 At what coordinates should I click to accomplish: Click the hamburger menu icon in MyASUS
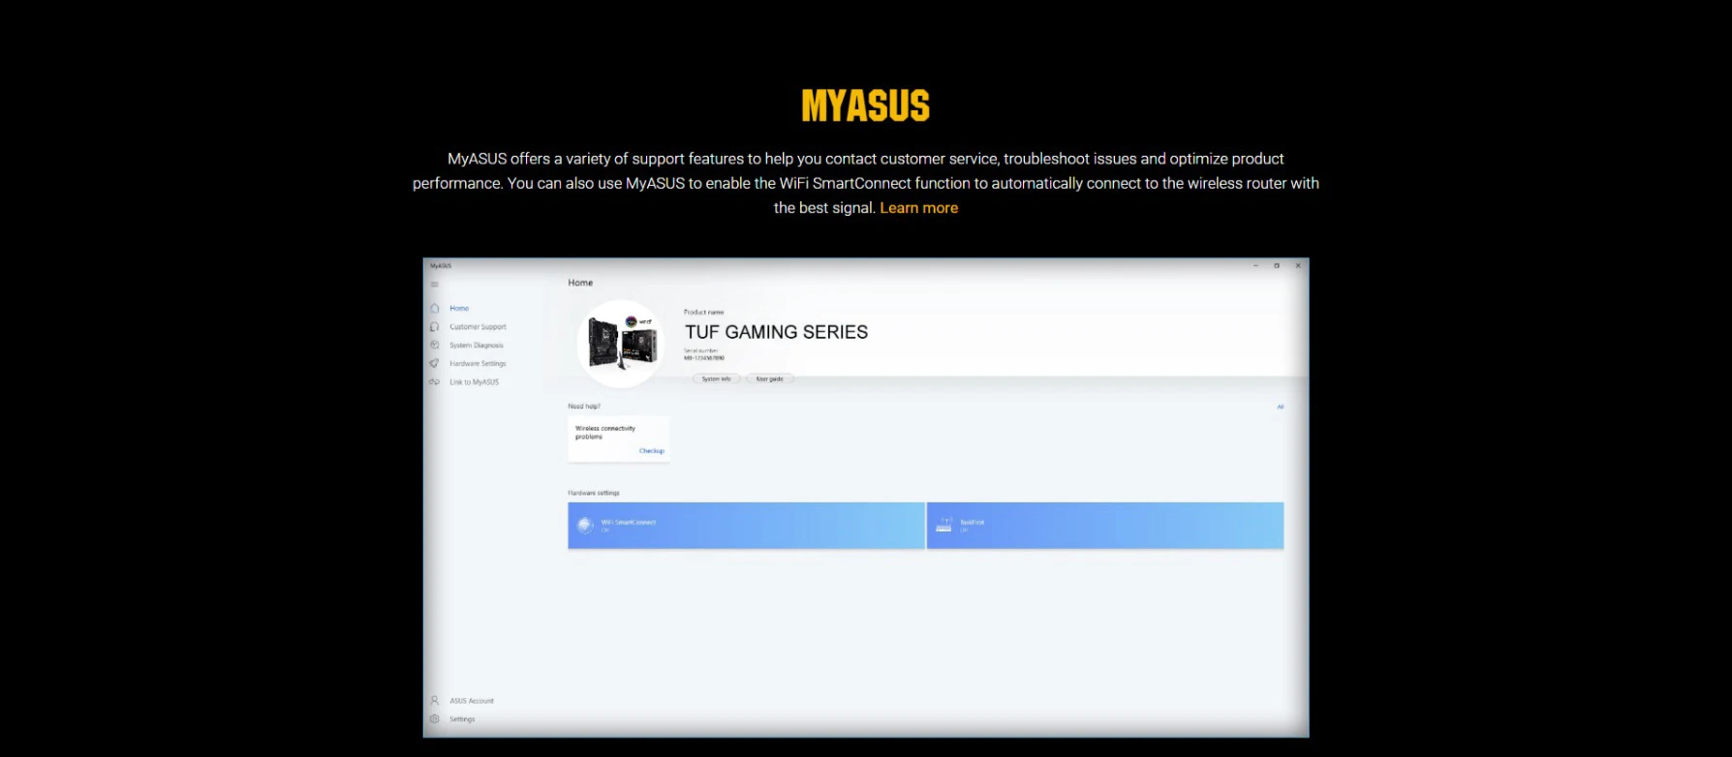(435, 285)
